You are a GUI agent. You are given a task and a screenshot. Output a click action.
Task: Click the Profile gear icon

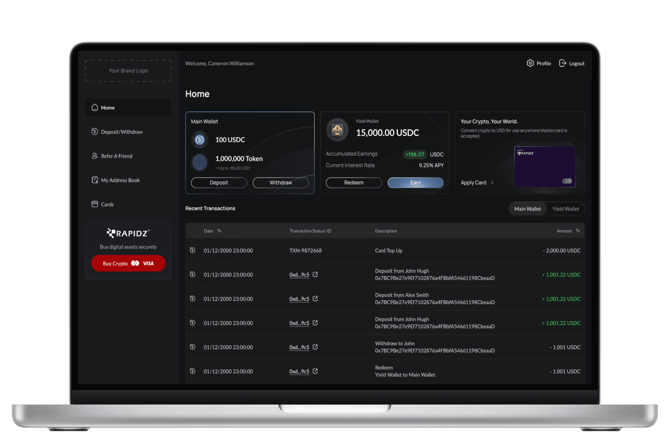point(530,63)
